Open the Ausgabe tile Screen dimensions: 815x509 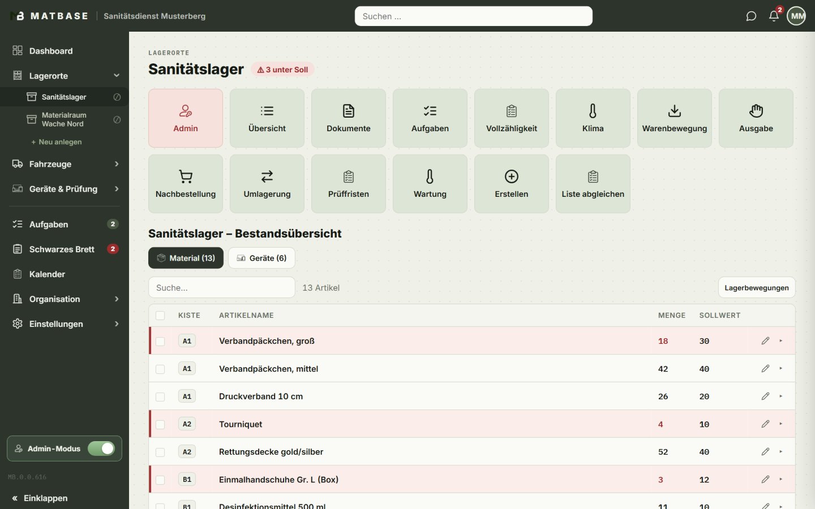tap(756, 118)
